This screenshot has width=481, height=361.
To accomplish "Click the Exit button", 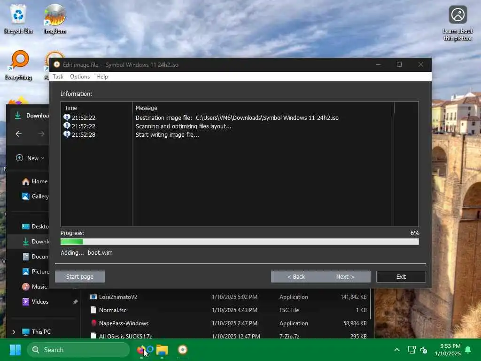I will pos(401,276).
